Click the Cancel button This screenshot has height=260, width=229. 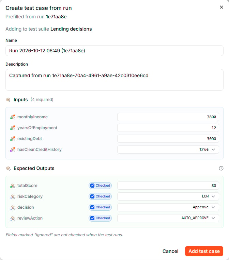(170, 251)
